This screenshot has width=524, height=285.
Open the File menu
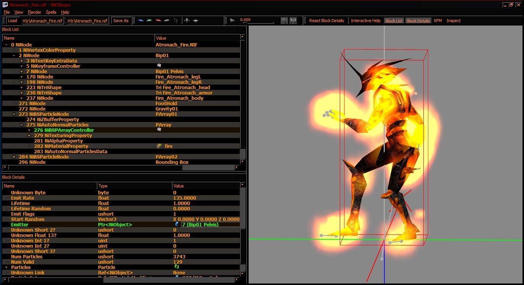(x=6, y=12)
